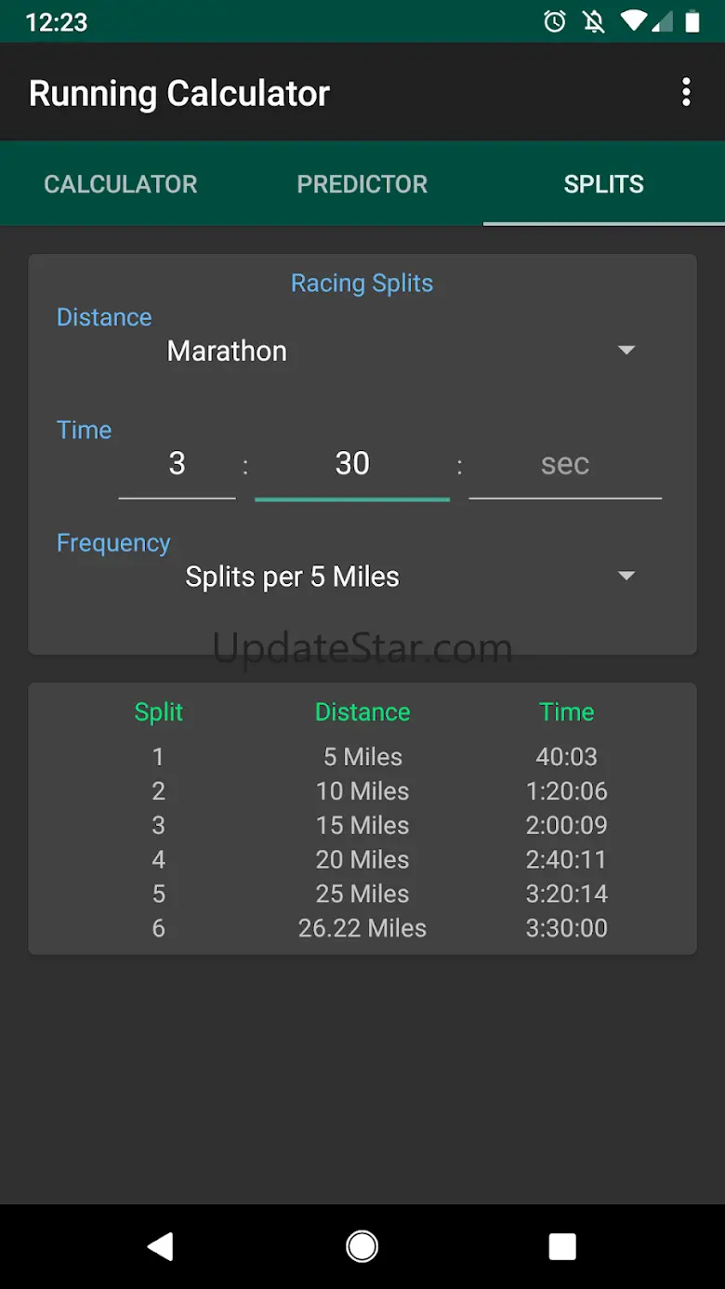Tap the recent apps square button
Screen dimensions: 725x1289
(x=562, y=1246)
